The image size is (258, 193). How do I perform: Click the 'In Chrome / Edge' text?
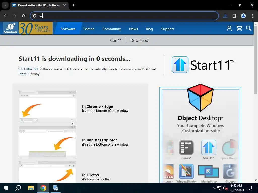coord(98,106)
